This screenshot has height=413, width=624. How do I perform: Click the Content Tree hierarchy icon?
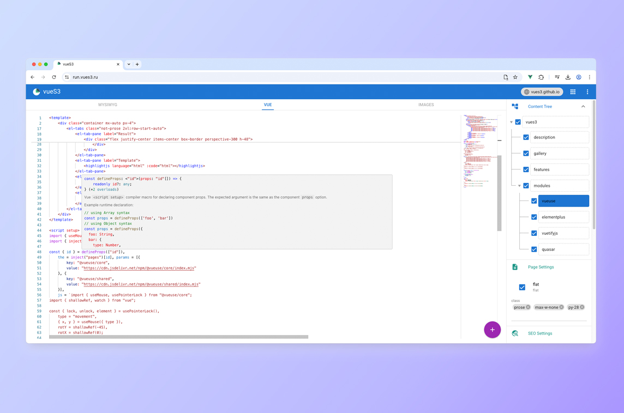pyautogui.click(x=515, y=107)
